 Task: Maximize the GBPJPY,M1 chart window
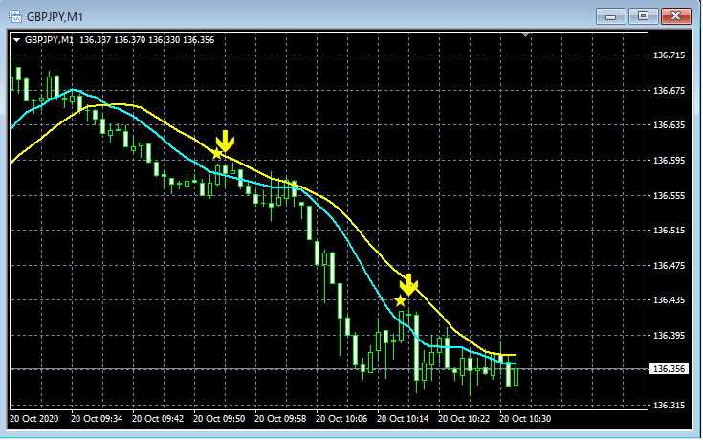643,16
